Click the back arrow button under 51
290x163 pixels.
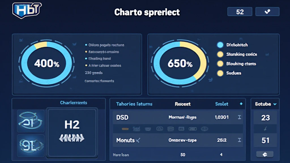pos(265,154)
